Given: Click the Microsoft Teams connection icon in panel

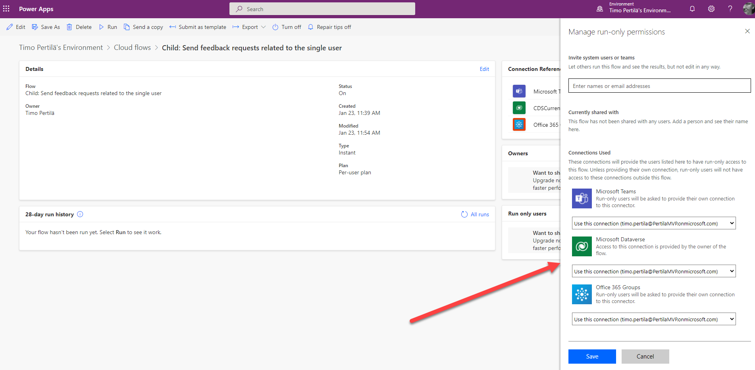Looking at the screenshot, I should (582, 198).
